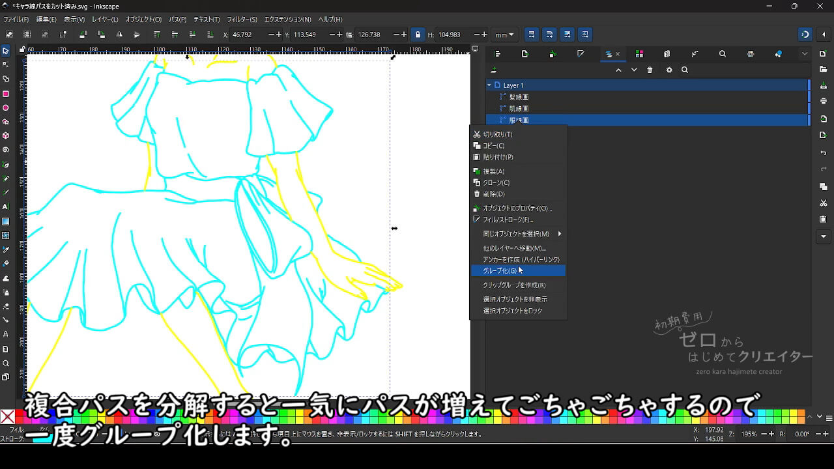Image resolution: width=834 pixels, height=469 pixels.
Task: Select the Node edit tool
Action: [6, 64]
